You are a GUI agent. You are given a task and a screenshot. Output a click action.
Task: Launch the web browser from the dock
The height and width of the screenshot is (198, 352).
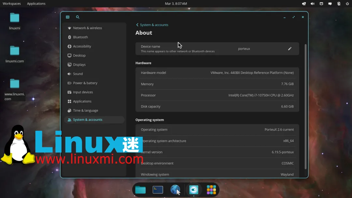175,190
